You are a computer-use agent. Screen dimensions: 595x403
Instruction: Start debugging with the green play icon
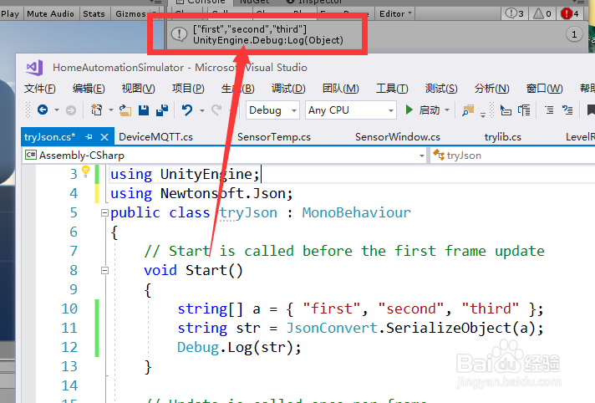pyautogui.click(x=409, y=110)
